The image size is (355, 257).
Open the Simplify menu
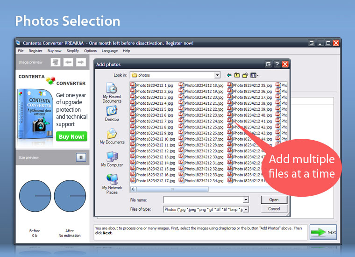(73, 51)
